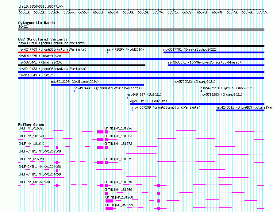This screenshot has width=273, height=212.
Task: Open CKLF-CMTM1|NM_001202509 transcript label
Action: (x=40, y=151)
